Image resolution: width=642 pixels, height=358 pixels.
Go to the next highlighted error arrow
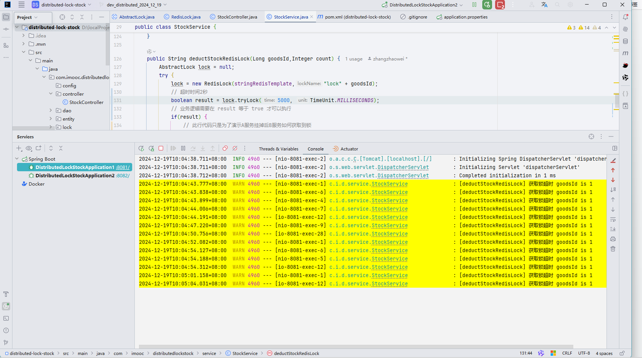[x=614, y=28]
